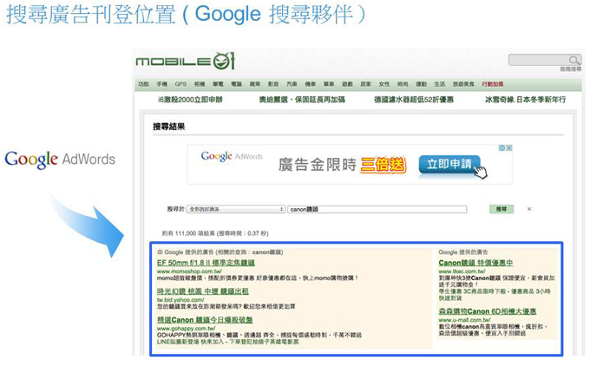The width and height of the screenshot is (590, 366).
Task: Open the 電腦 nav item
Action: 236,84
